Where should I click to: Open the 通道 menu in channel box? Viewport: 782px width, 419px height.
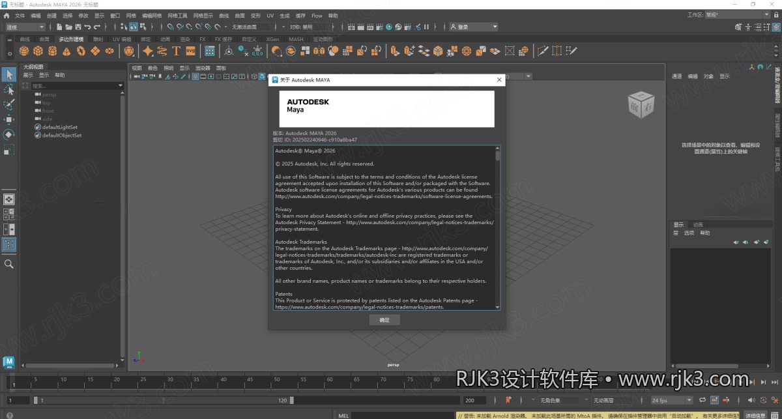coord(677,76)
